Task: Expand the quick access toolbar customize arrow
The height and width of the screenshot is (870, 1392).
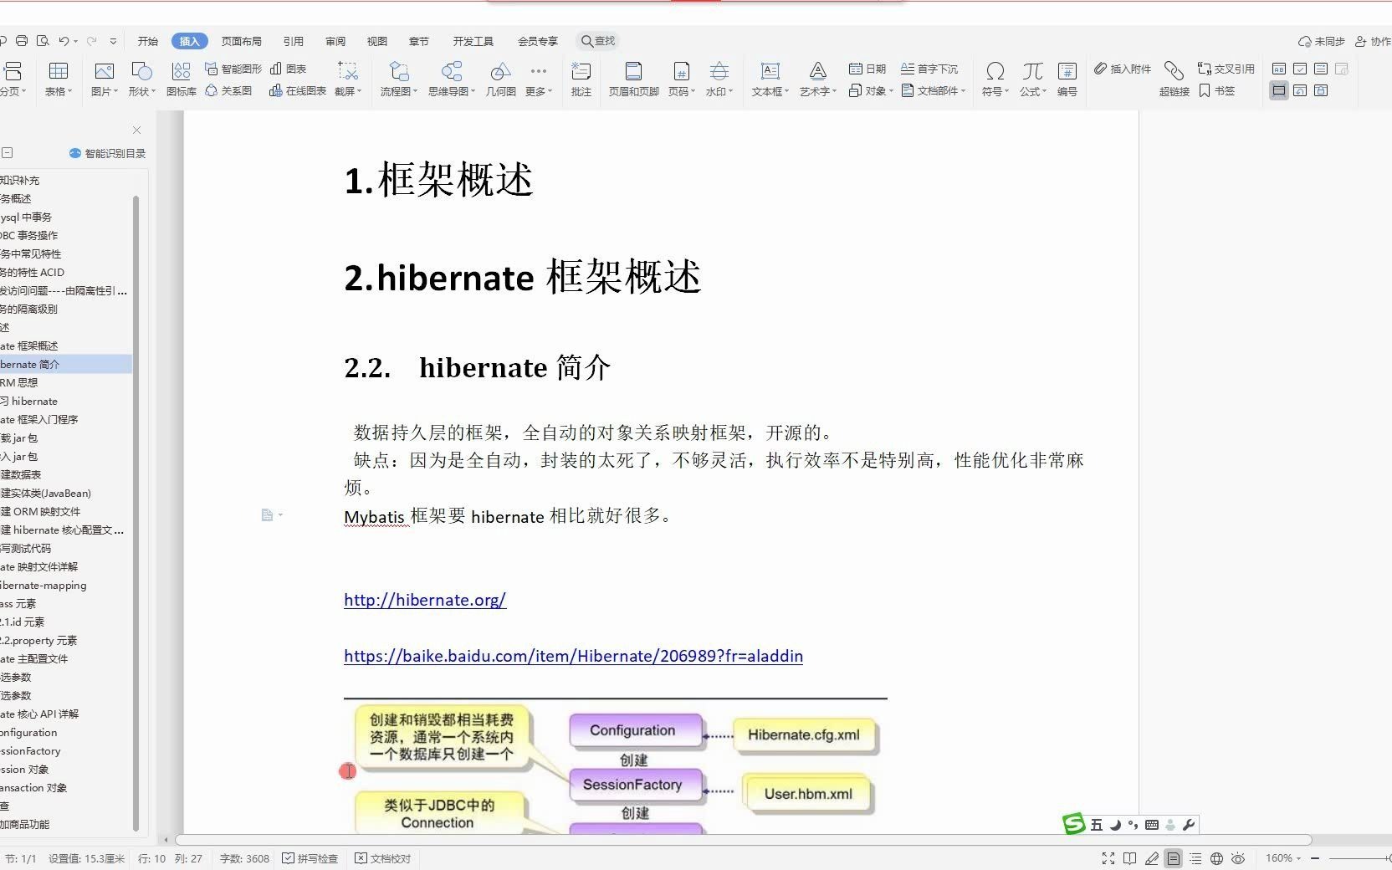Action: (113, 40)
